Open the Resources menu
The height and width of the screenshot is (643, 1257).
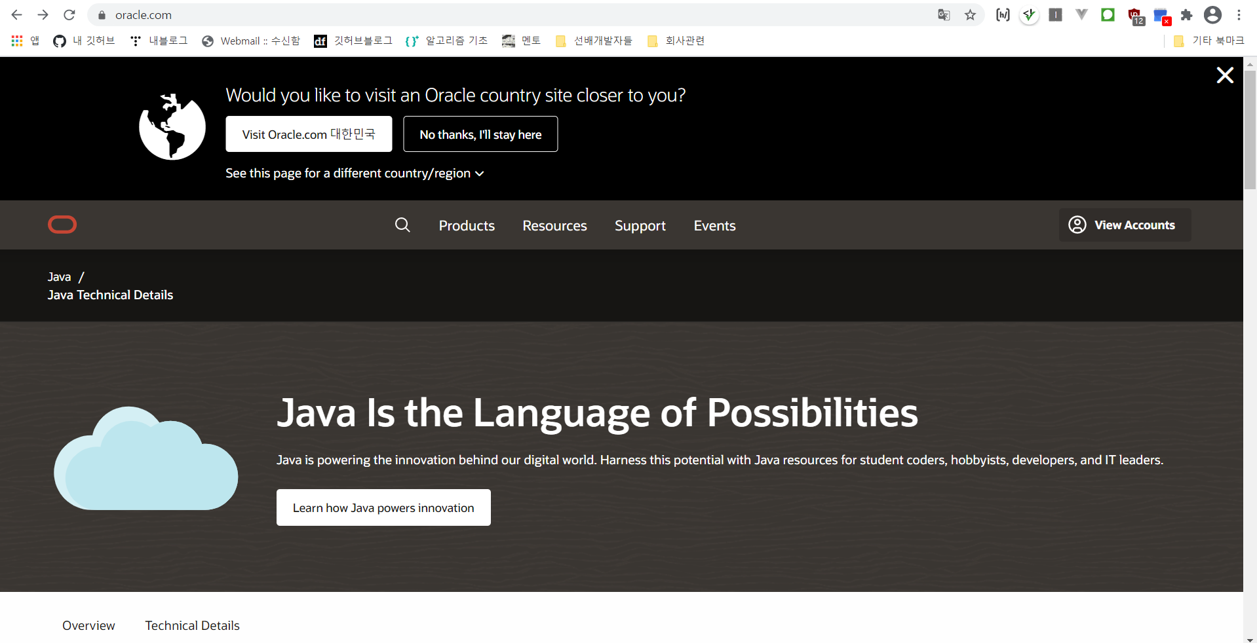pyautogui.click(x=554, y=225)
